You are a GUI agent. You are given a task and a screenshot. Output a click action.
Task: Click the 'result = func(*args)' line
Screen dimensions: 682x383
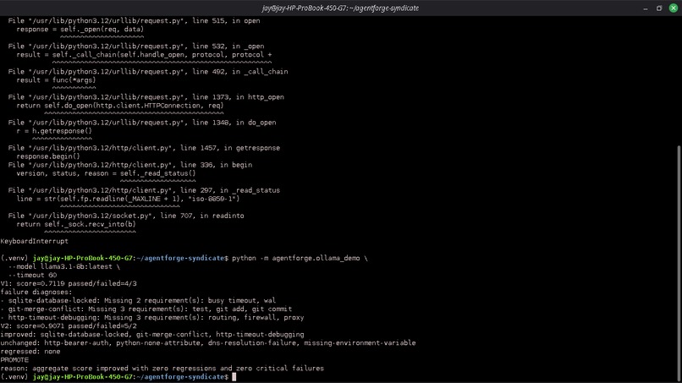tap(56, 80)
